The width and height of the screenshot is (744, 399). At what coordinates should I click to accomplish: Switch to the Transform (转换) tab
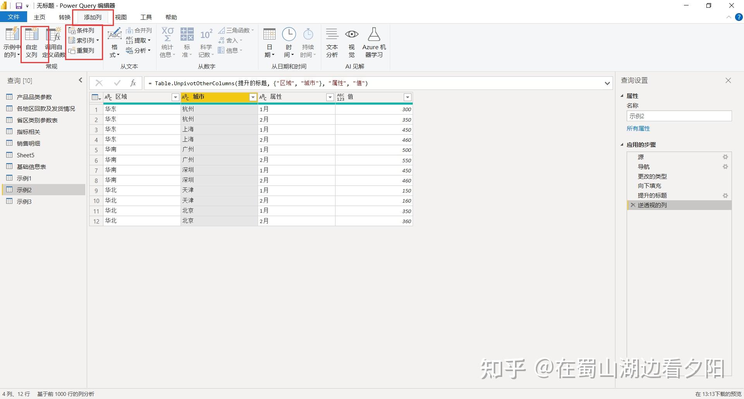click(65, 17)
